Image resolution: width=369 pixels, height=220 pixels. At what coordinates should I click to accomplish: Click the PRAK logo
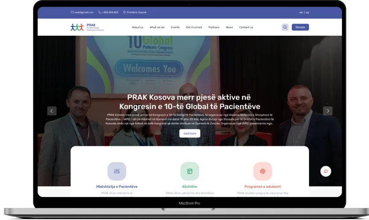87,27
